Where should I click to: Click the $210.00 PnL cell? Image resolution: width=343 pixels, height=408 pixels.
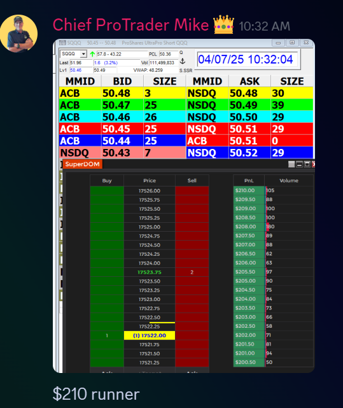pos(249,190)
